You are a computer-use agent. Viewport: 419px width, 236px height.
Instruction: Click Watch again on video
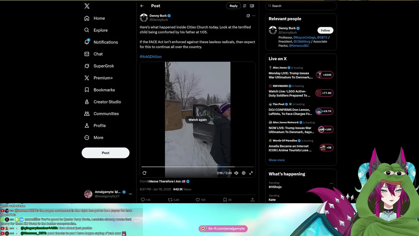(x=198, y=120)
